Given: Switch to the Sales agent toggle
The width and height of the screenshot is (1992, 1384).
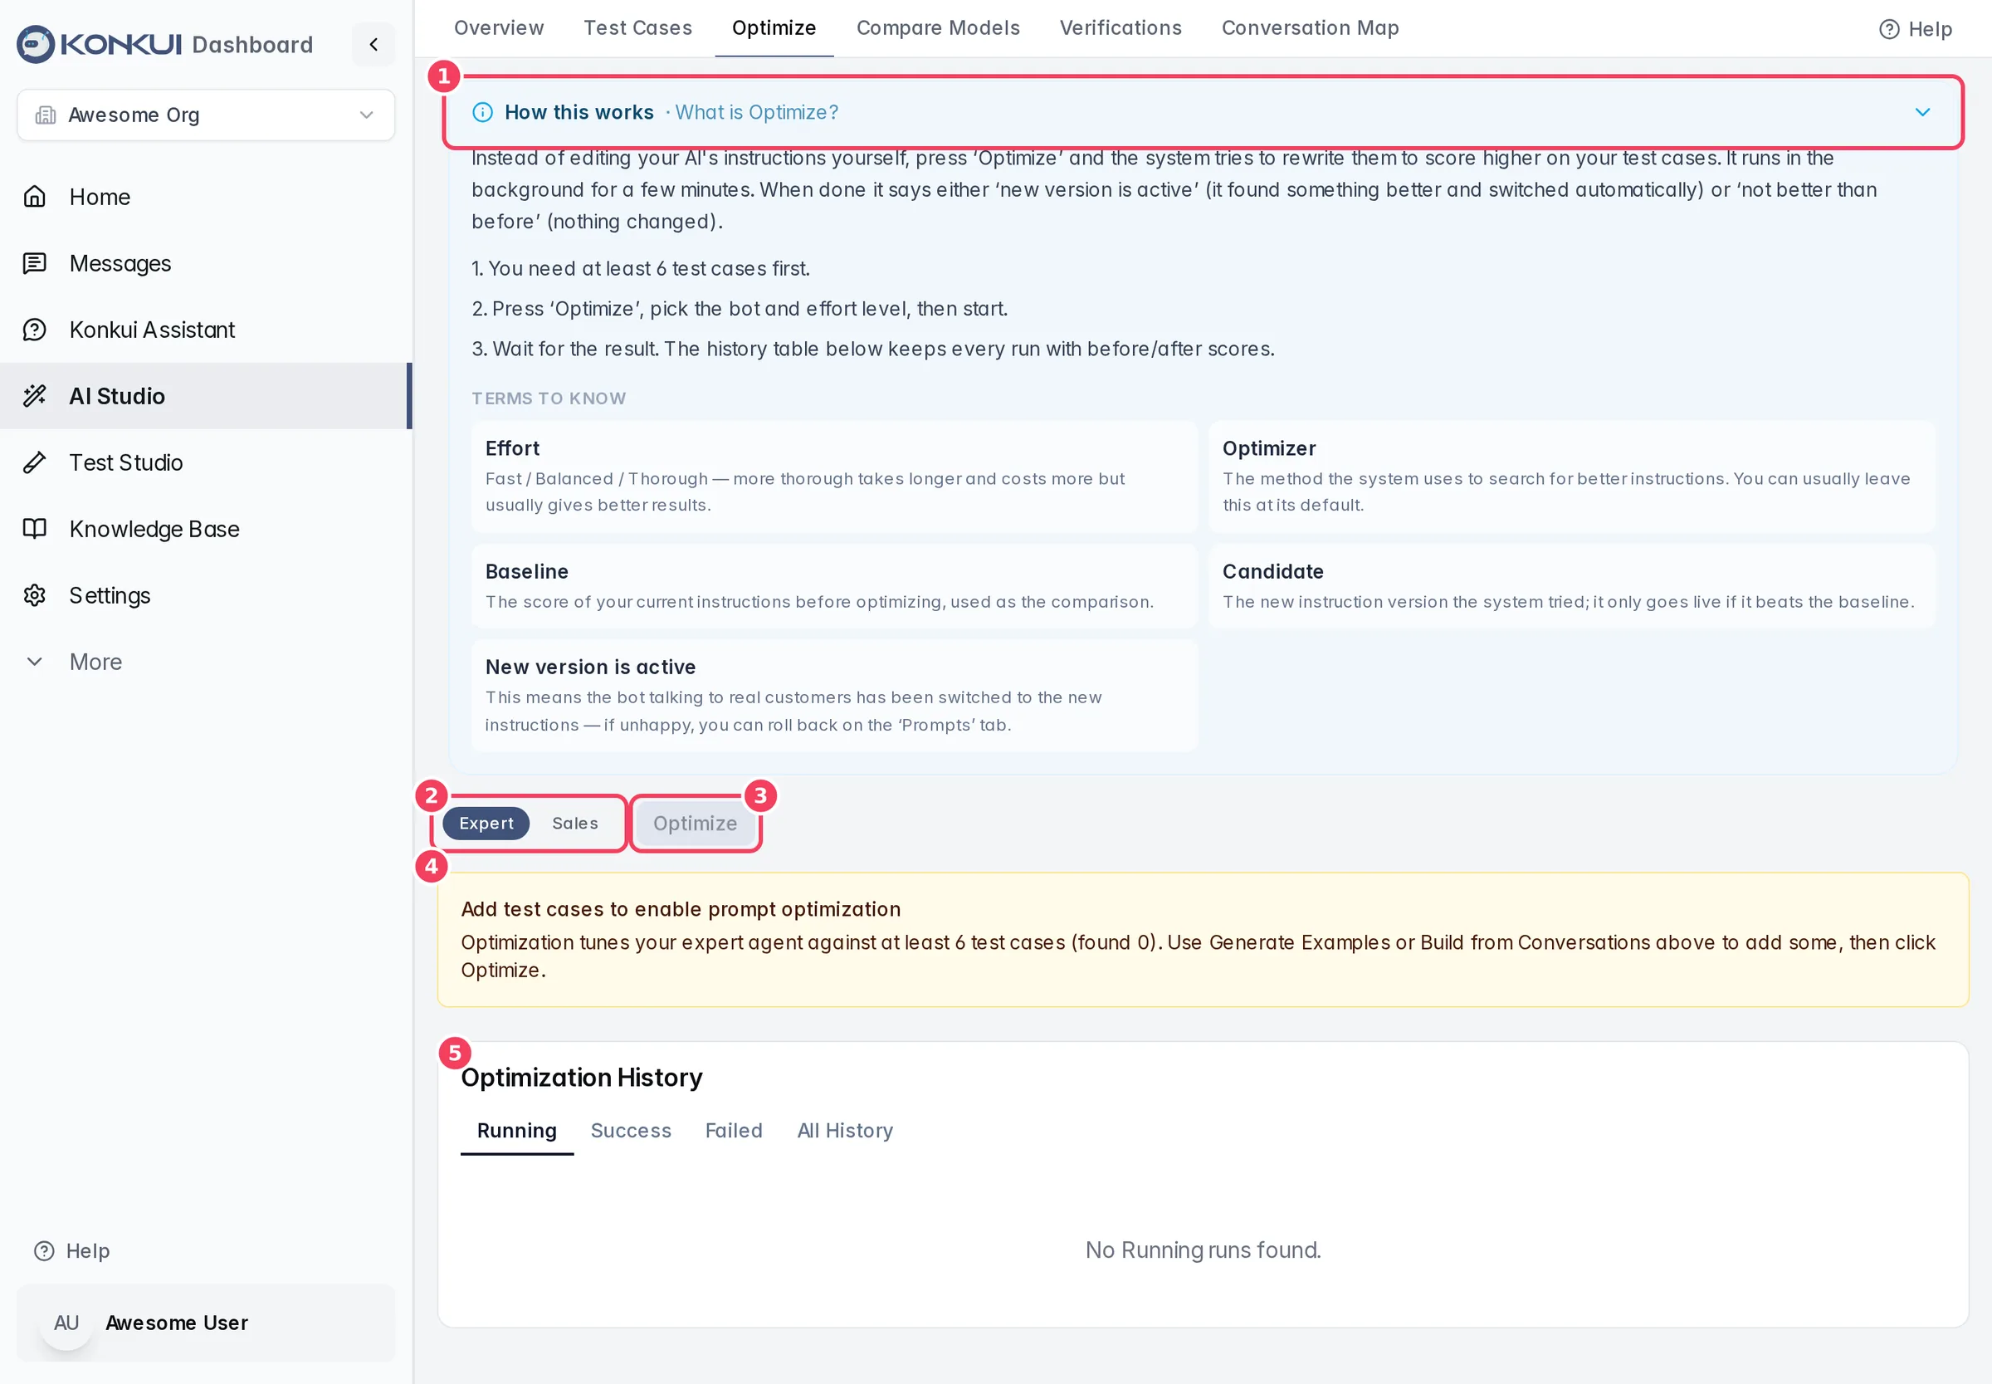Looking at the screenshot, I should pos(575,823).
